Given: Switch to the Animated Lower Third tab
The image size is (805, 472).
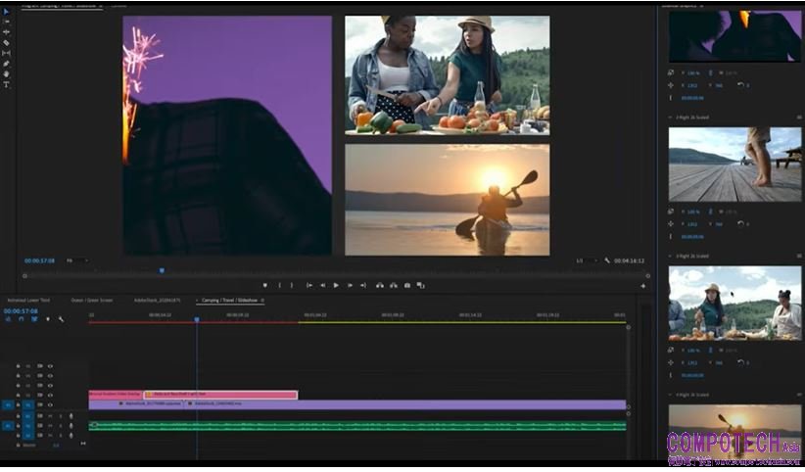Looking at the screenshot, I should [x=29, y=300].
